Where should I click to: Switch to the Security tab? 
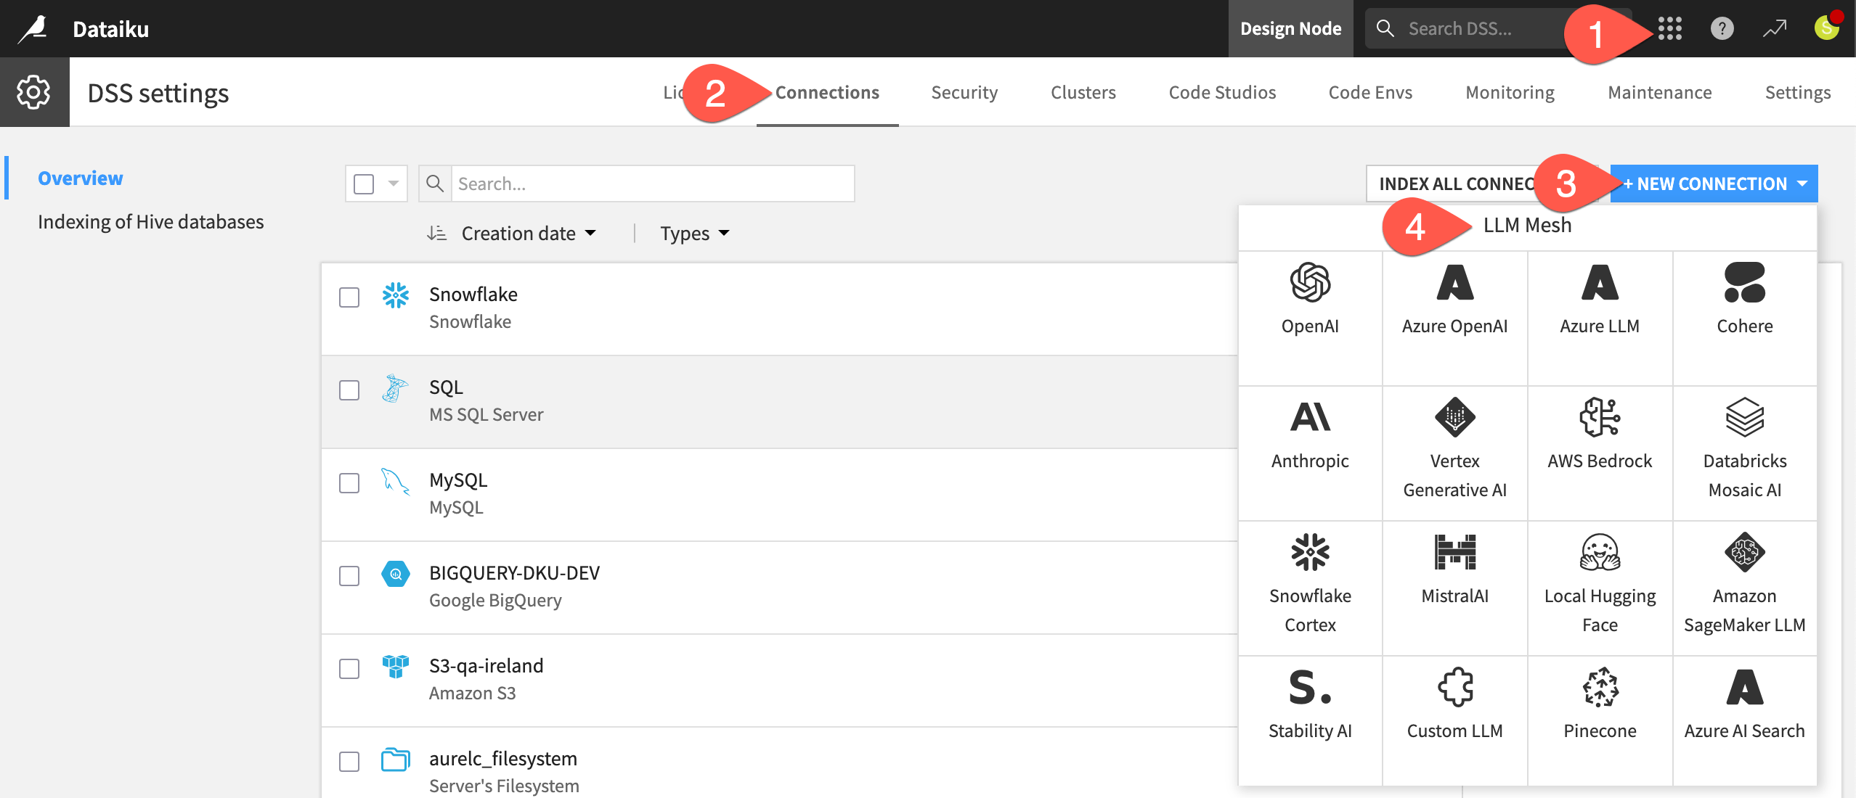pos(964,93)
